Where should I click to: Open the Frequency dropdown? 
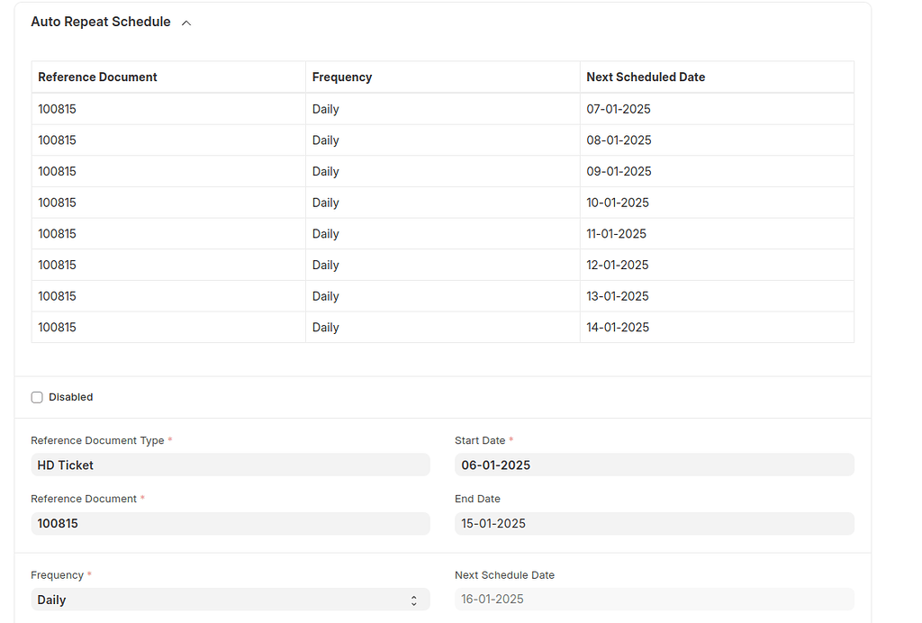point(230,600)
